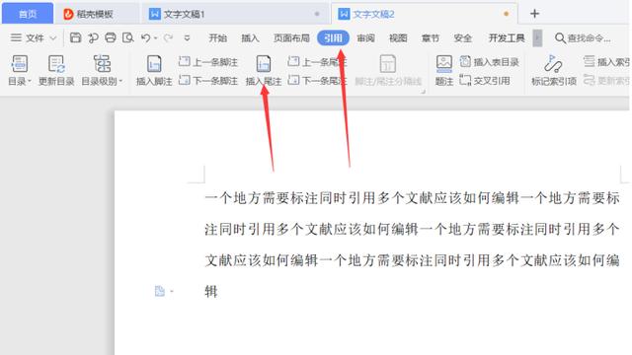
Task: Click the Save icon
Action: pyautogui.click(x=75, y=37)
